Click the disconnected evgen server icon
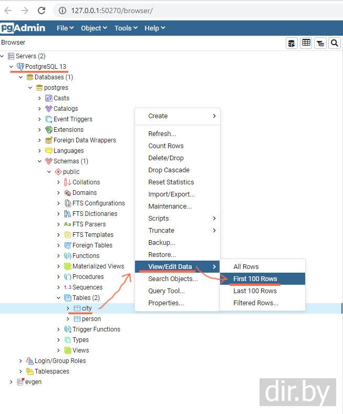 click(20, 382)
